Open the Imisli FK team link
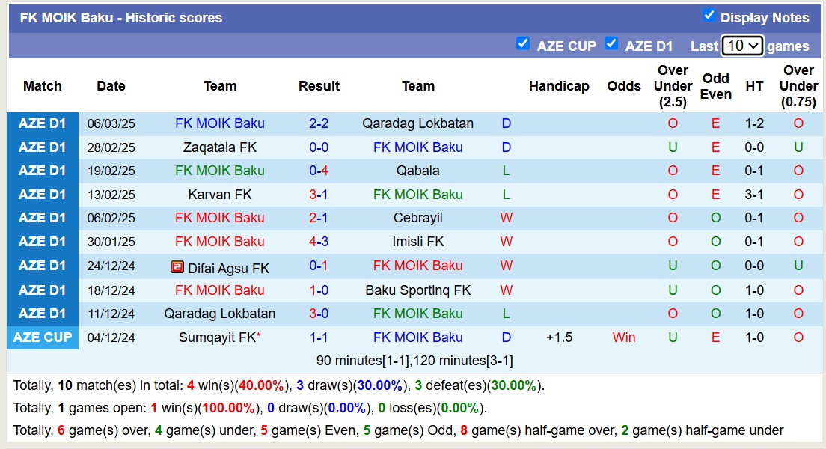Viewport: 826px width, 449px height. pyautogui.click(x=417, y=242)
